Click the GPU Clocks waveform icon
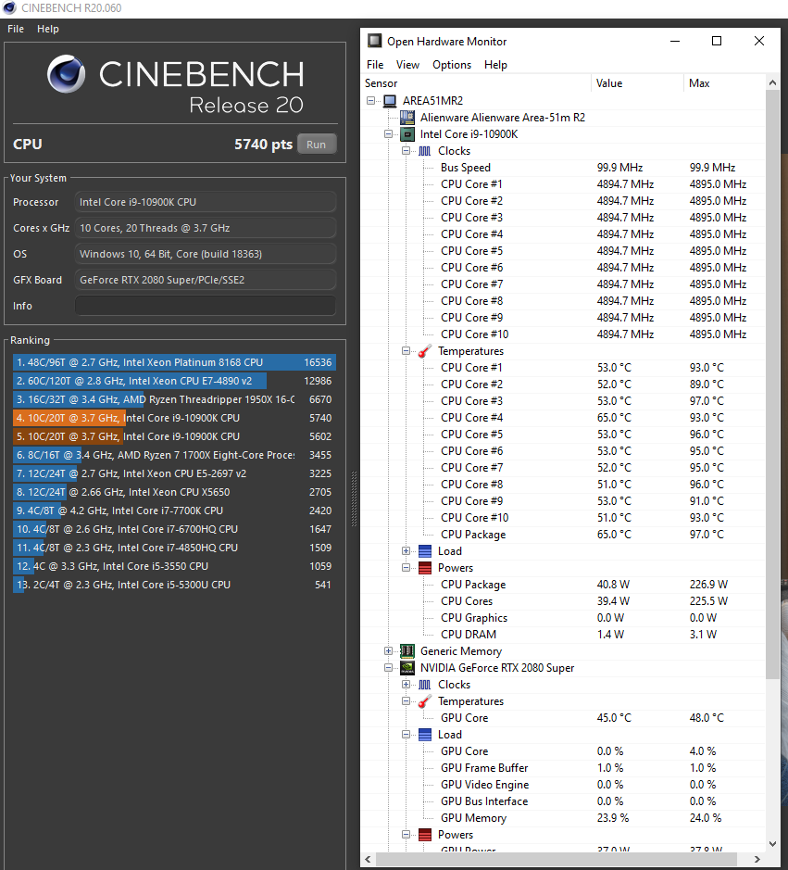Image resolution: width=788 pixels, height=870 pixels. (x=425, y=685)
